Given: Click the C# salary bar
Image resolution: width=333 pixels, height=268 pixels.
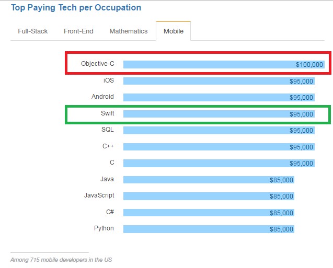Looking at the screenshot, I should click(x=209, y=213).
